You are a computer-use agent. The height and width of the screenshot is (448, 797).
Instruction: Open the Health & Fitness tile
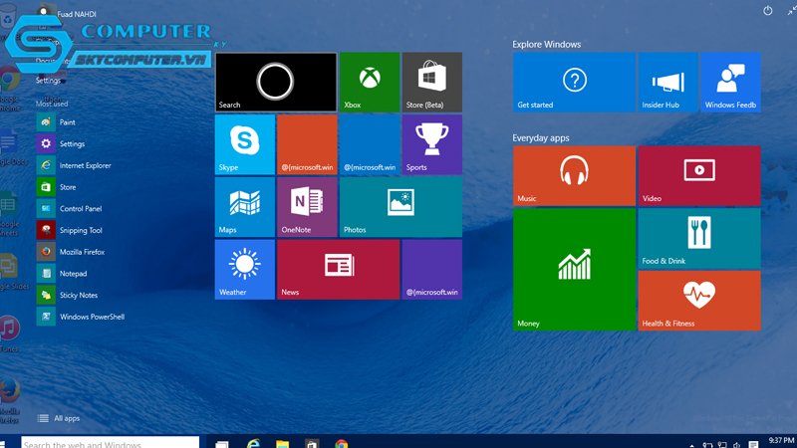(x=699, y=301)
